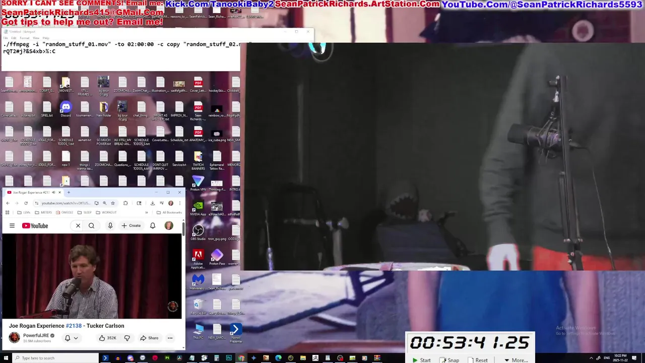
Task: Reset the stopwatch timer
Action: pos(478,360)
